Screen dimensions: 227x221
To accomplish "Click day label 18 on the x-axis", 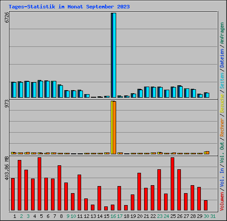I will (x=126, y=216).
